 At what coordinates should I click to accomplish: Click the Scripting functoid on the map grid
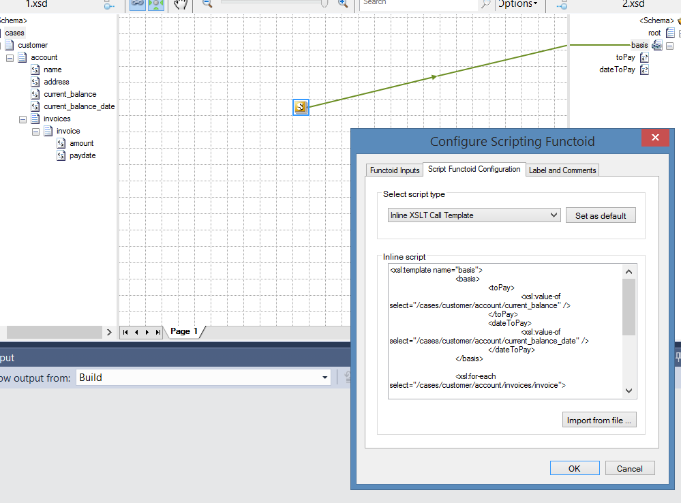pos(301,107)
